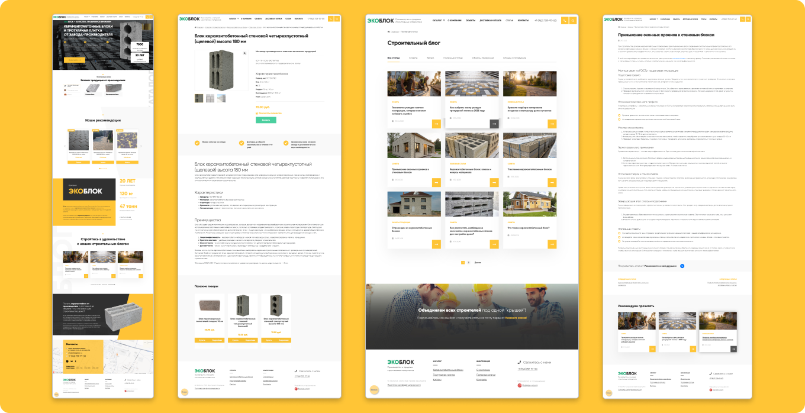The image size is (805, 413).
Task: Click arrow button on 'Керамзитобетонные блоки: плюсы и минусы' card
Action: coord(494,183)
